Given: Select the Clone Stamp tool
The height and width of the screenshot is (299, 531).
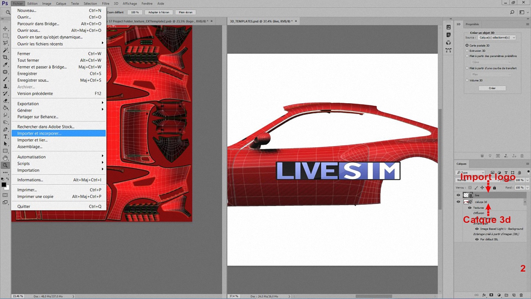Looking at the screenshot, I should click(5, 86).
